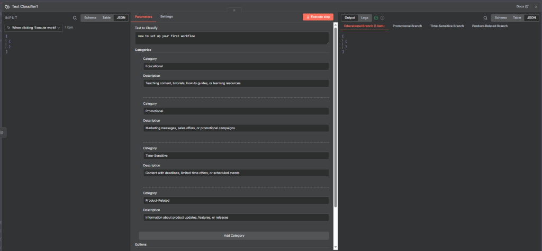Click the panel drag handle at top center
The height and width of the screenshot is (251, 542).
(x=234, y=10)
